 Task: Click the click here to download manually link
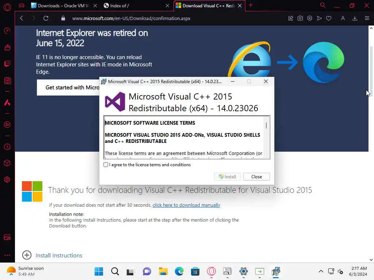tap(186, 205)
